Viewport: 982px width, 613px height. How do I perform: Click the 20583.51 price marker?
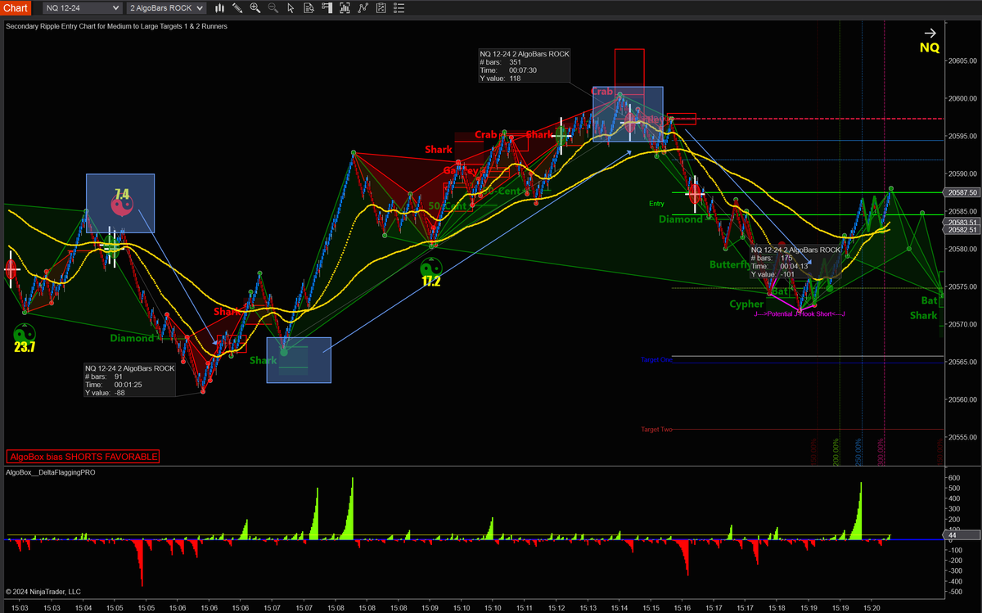pos(962,223)
